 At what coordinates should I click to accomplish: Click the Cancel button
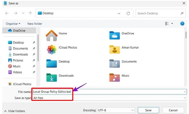pyautogui.click(x=173, y=110)
